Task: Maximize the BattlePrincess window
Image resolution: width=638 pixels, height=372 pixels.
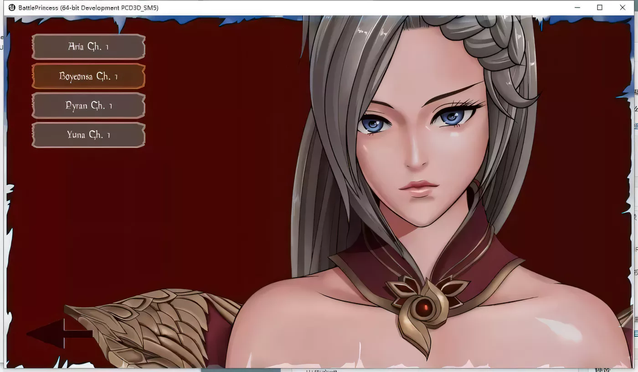Action: [600, 8]
